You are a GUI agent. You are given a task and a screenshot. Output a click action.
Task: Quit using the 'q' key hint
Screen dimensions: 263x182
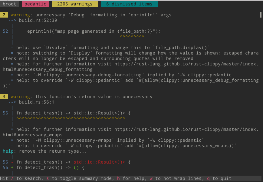click(208, 178)
